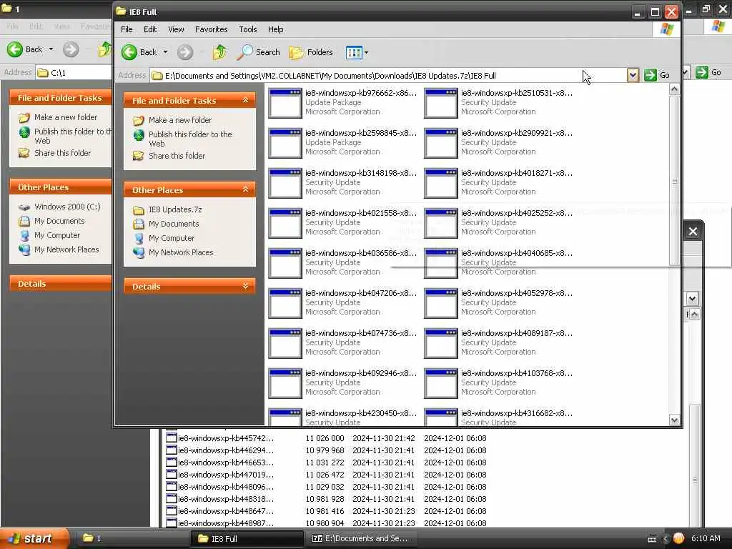This screenshot has width=732, height=549.
Task: Click scroll down arrow in IE8 Full file list
Action: [x=674, y=420]
